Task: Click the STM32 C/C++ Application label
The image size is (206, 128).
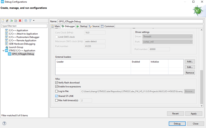Action: click(22, 51)
